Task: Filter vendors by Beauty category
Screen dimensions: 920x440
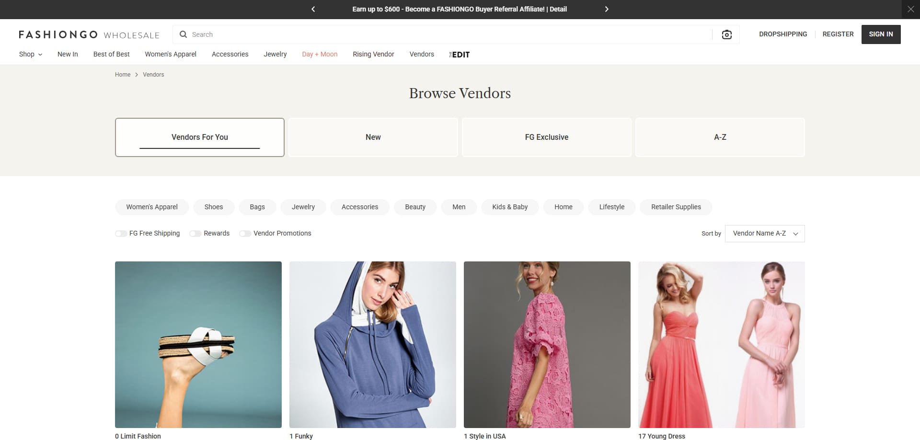Action: tap(415, 207)
